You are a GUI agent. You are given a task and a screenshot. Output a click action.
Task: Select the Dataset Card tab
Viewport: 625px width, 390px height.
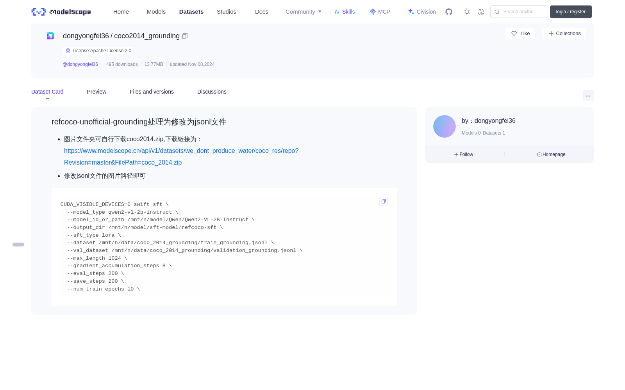[47, 92]
